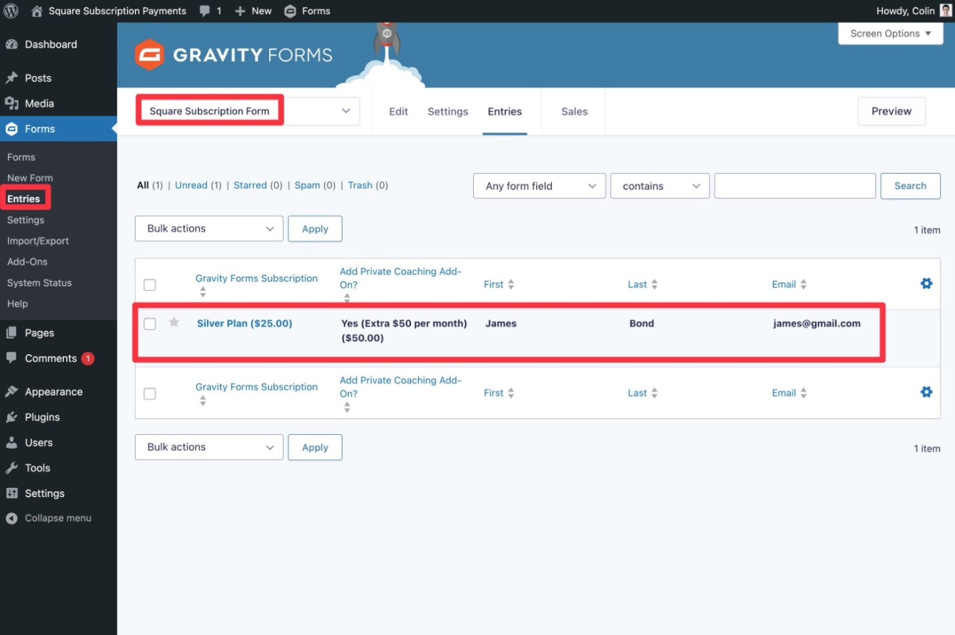This screenshot has height=635, width=955.
Task: Open the Appearance paintbrush icon
Action: point(12,391)
